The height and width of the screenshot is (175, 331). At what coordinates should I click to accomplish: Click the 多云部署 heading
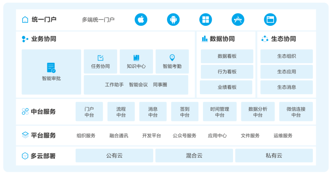pos(43,156)
